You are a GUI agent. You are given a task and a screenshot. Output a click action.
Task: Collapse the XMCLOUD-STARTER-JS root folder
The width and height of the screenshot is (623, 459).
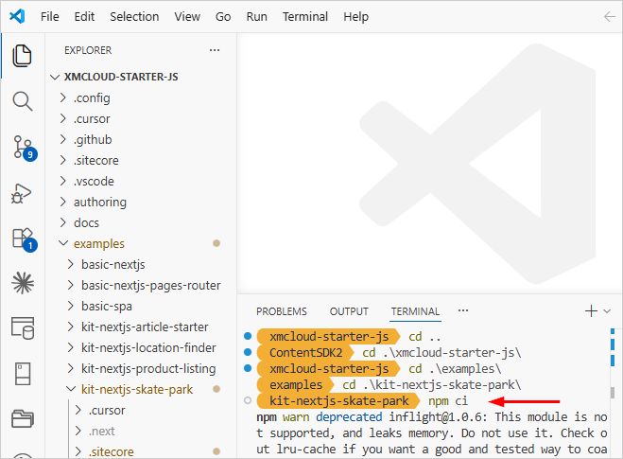point(141,77)
